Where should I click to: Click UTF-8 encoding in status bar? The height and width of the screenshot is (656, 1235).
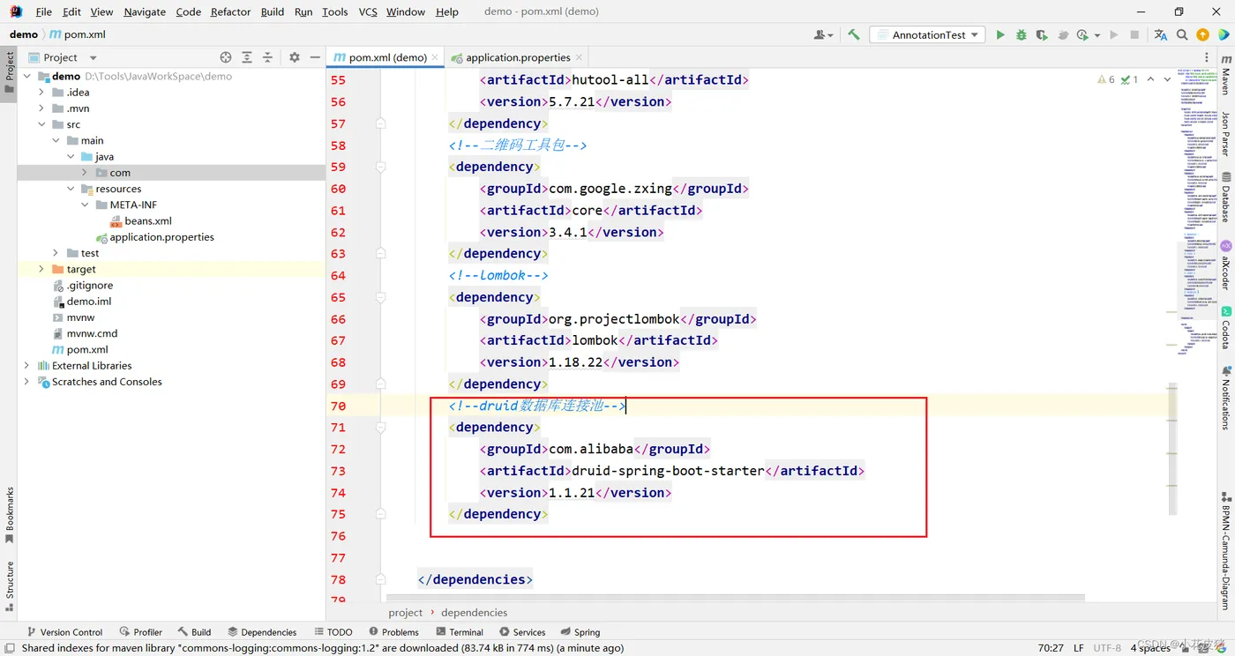point(1107,647)
